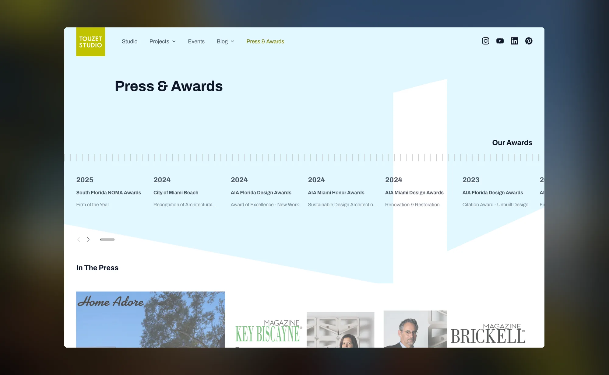The width and height of the screenshot is (609, 375).
Task: Click the awards carousel scrollbar handle
Action: coord(107,240)
